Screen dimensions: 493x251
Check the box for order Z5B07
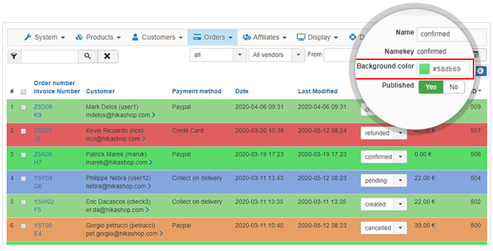point(23,131)
